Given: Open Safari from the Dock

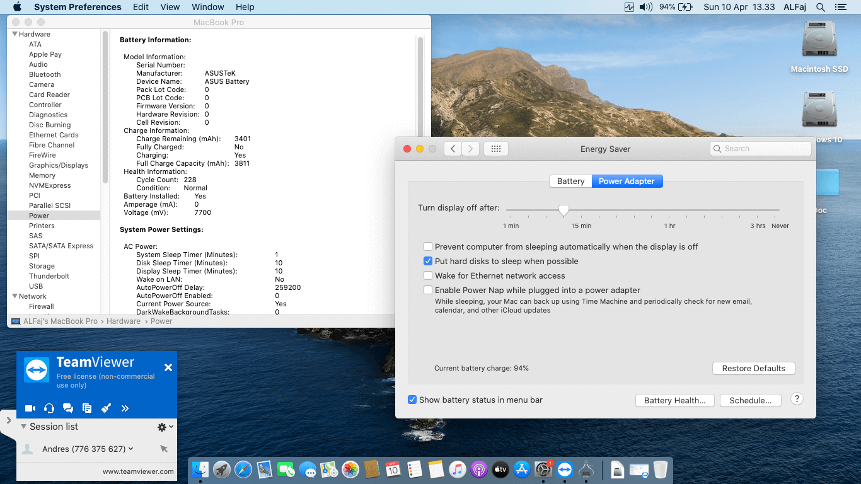Looking at the screenshot, I should pos(243,470).
